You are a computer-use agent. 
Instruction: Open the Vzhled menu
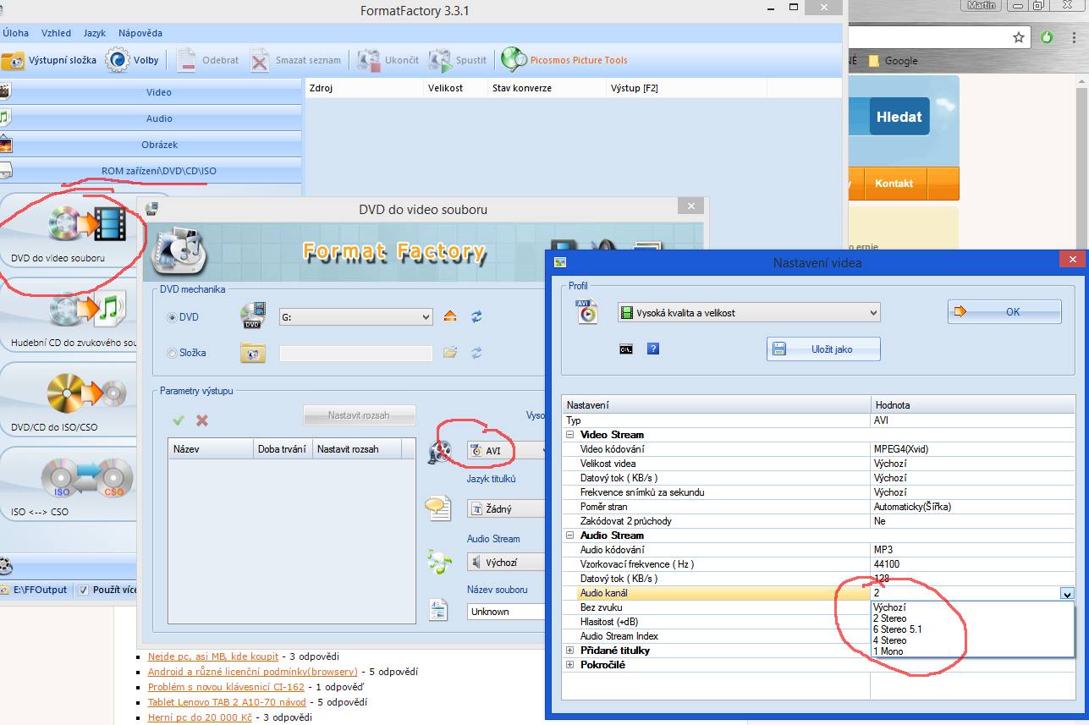click(x=56, y=33)
